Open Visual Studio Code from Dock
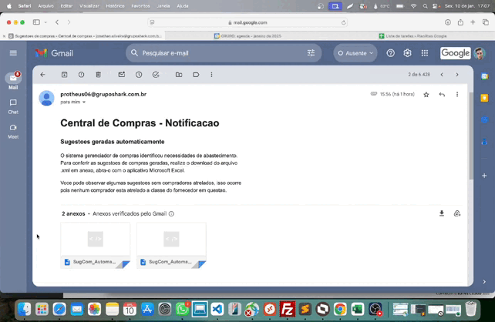 (217, 309)
